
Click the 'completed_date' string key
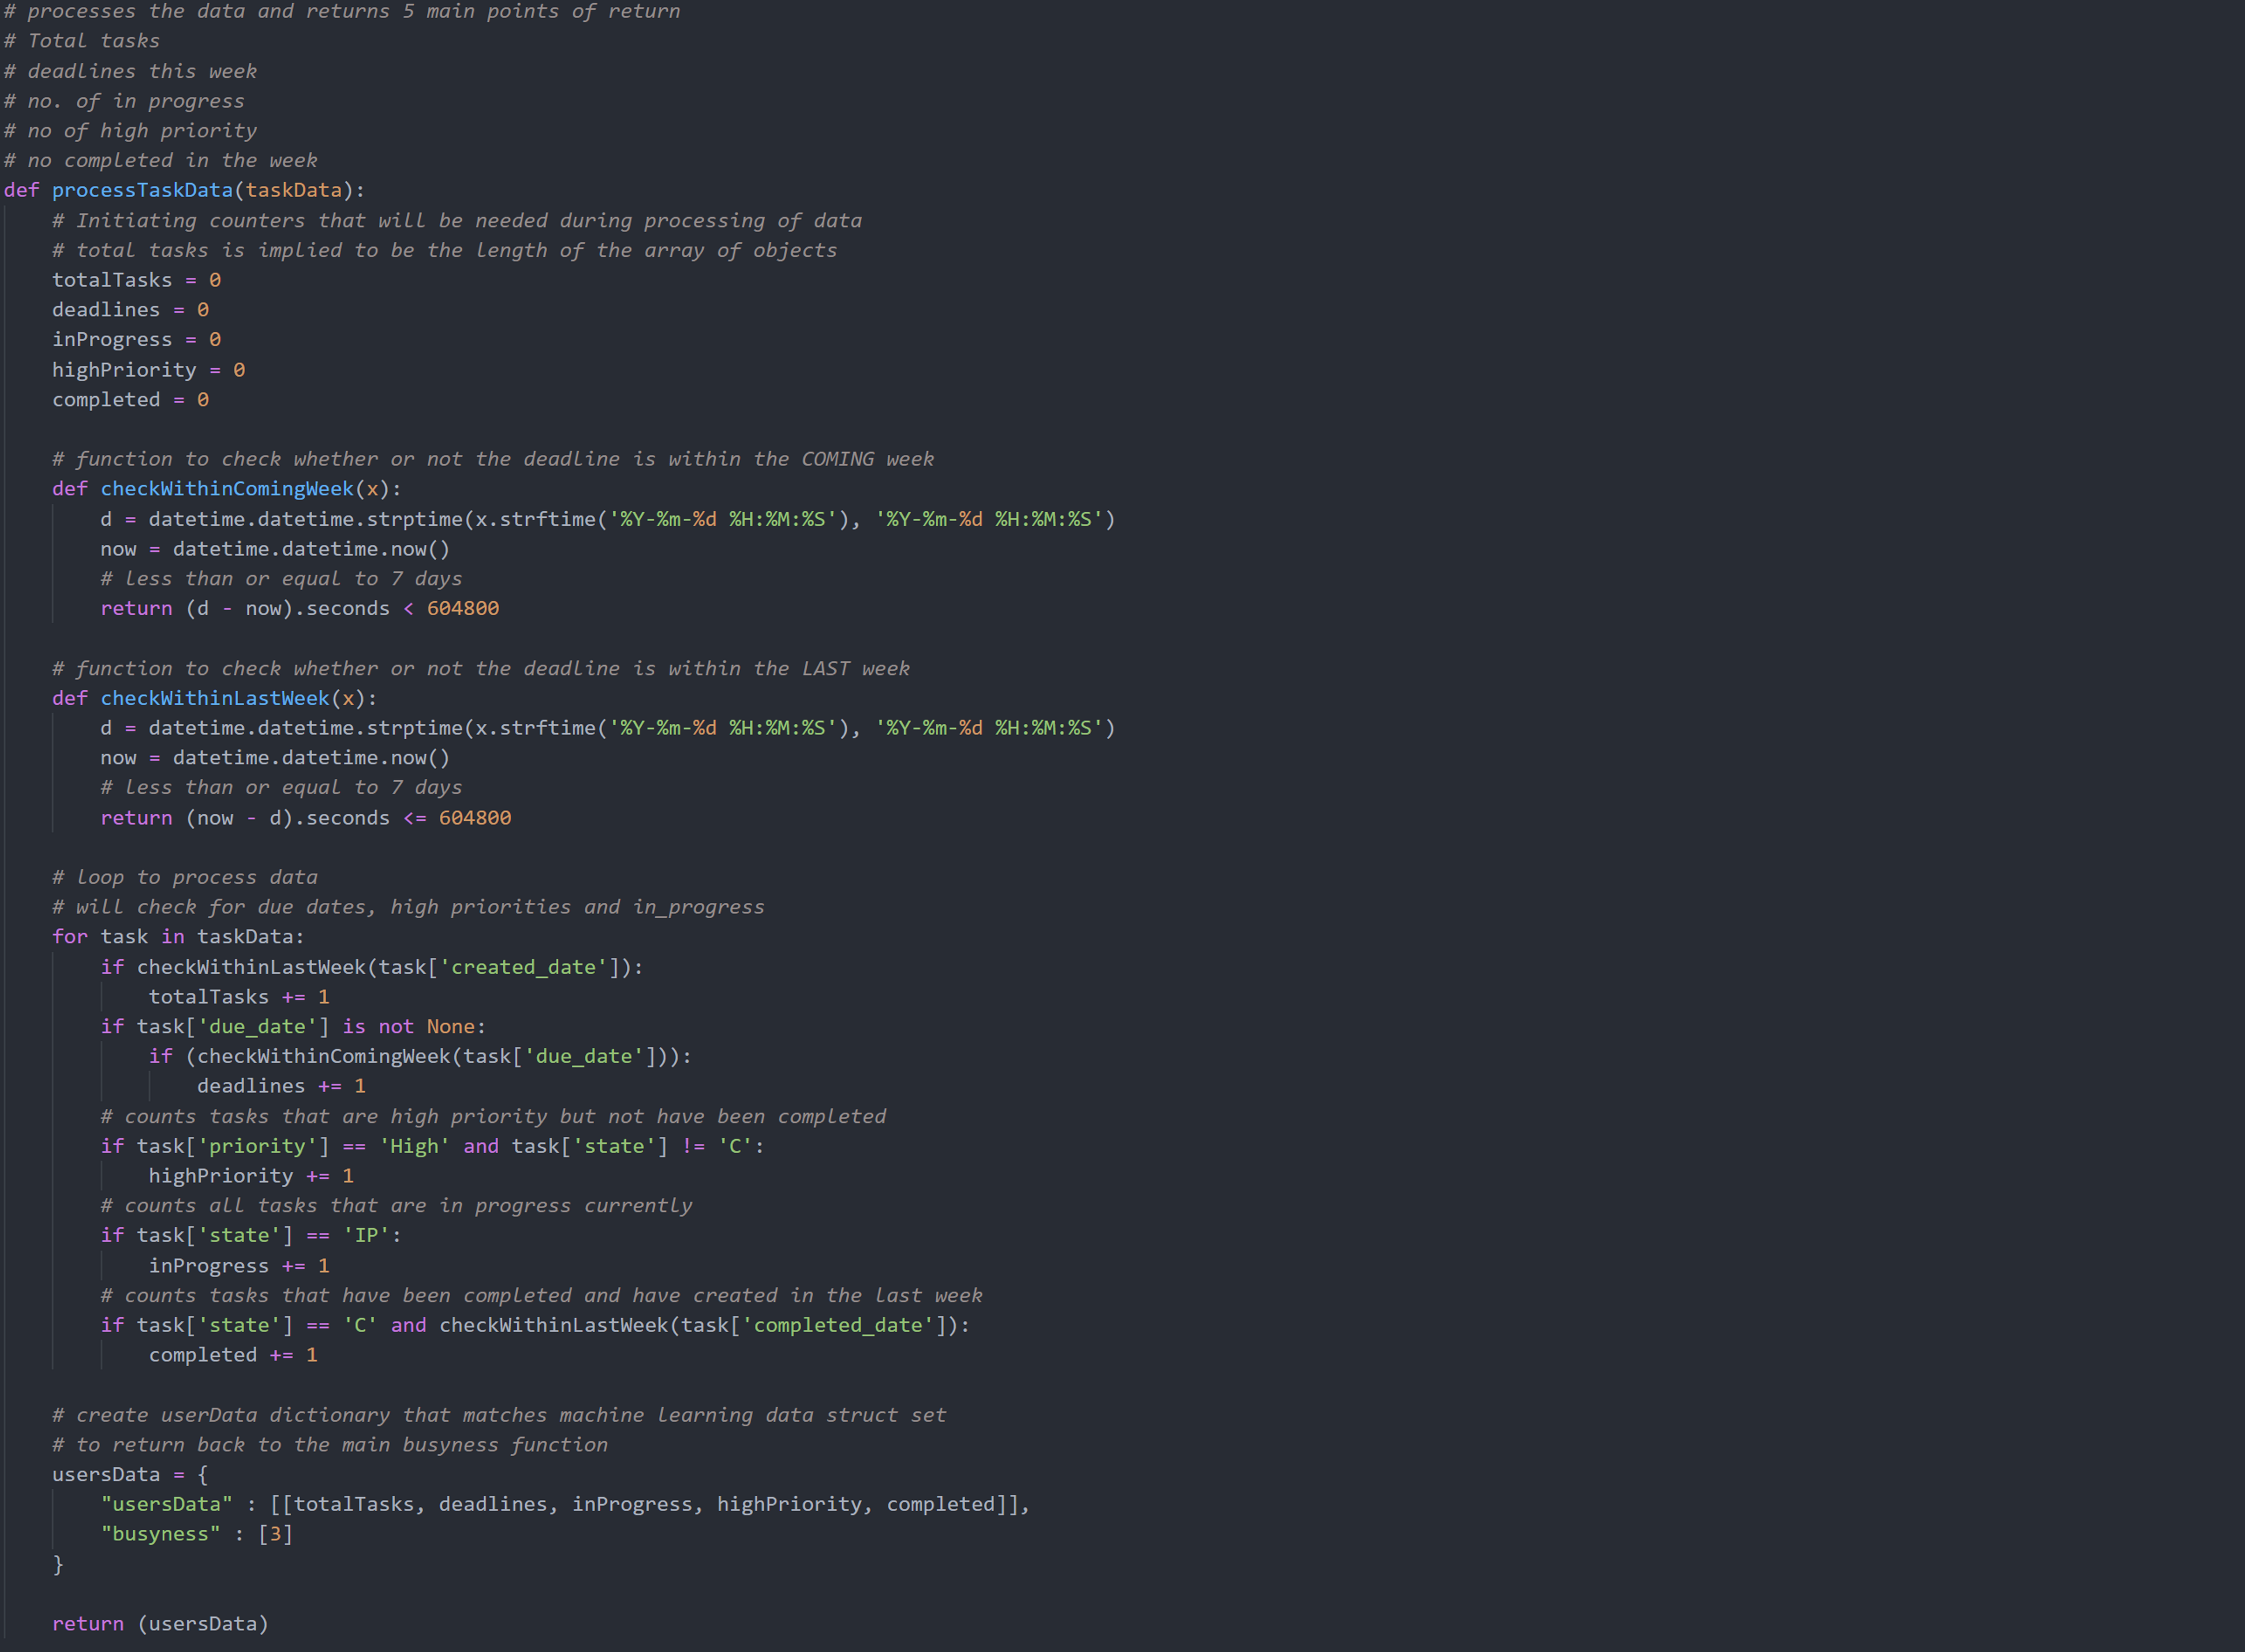pyautogui.click(x=838, y=1325)
